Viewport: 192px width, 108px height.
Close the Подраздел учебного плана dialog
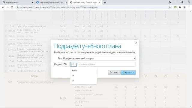coord(136,43)
